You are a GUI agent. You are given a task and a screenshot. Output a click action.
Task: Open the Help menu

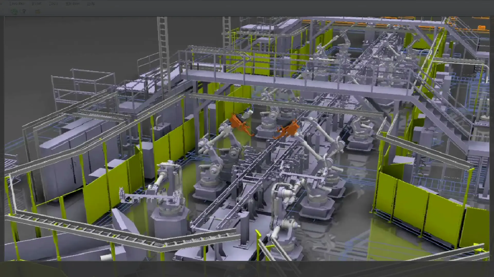(x=91, y=4)
